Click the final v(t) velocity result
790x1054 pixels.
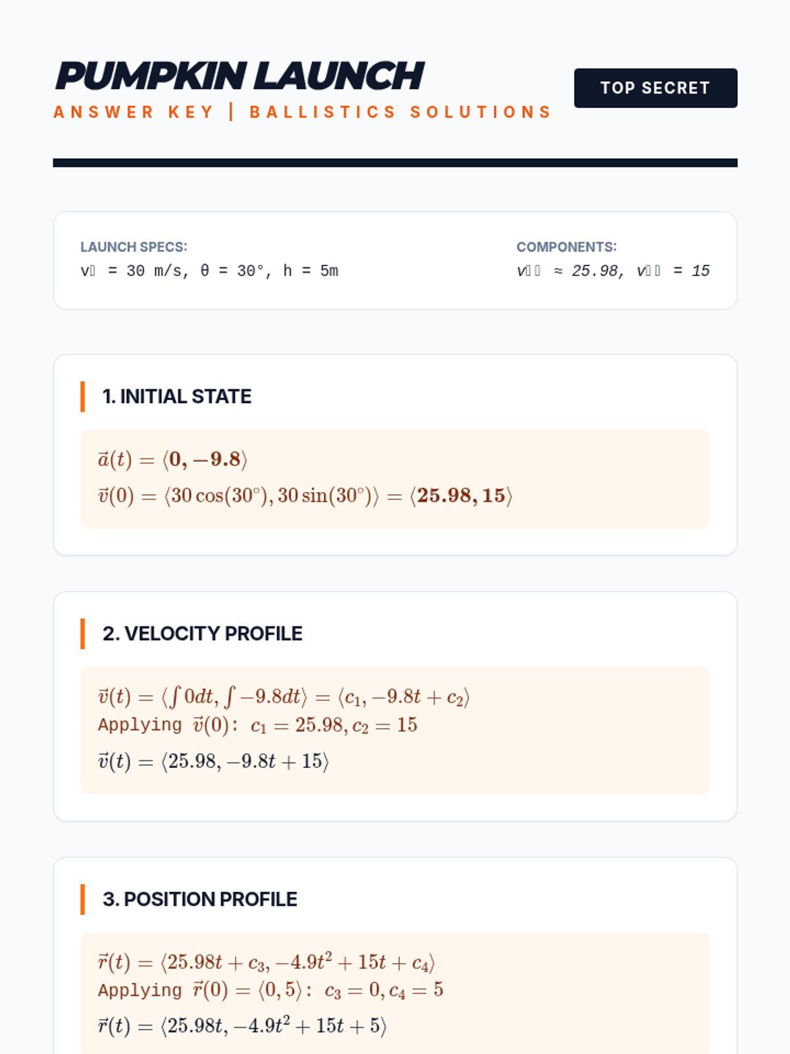(213, 762)
